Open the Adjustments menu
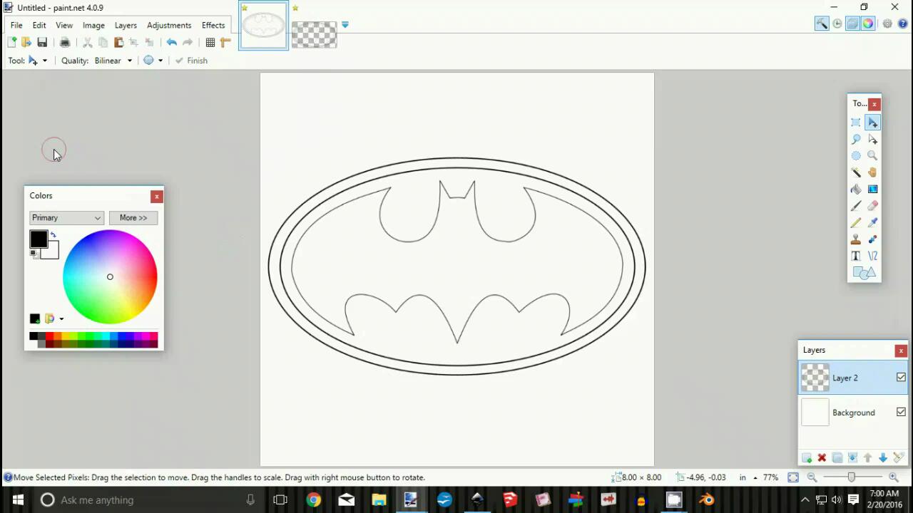This screenshot has height=513, width=913. 169,25
